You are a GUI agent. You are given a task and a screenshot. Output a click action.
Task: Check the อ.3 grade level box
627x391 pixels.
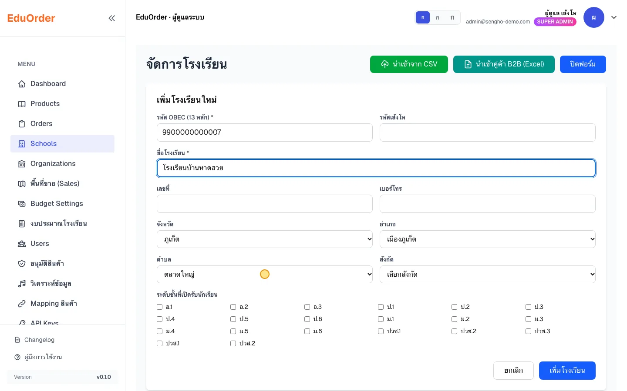[307, 307]
